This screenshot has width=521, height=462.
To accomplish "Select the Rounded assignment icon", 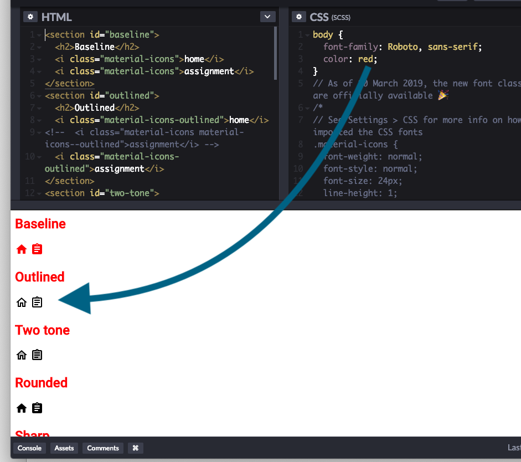I will point(37,408).
